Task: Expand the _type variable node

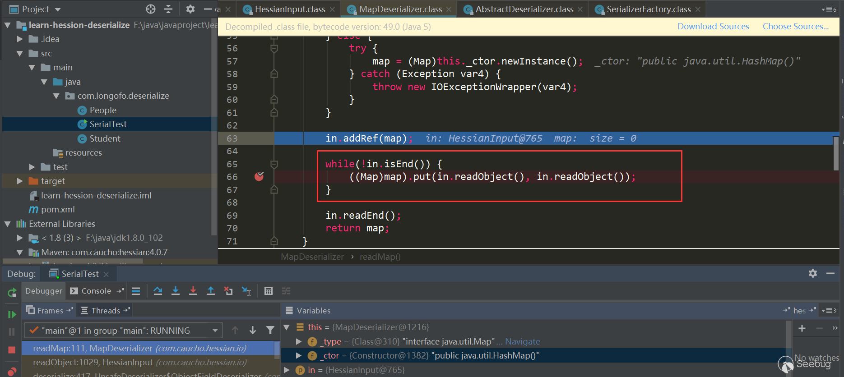Action: (x=298, y=341)
